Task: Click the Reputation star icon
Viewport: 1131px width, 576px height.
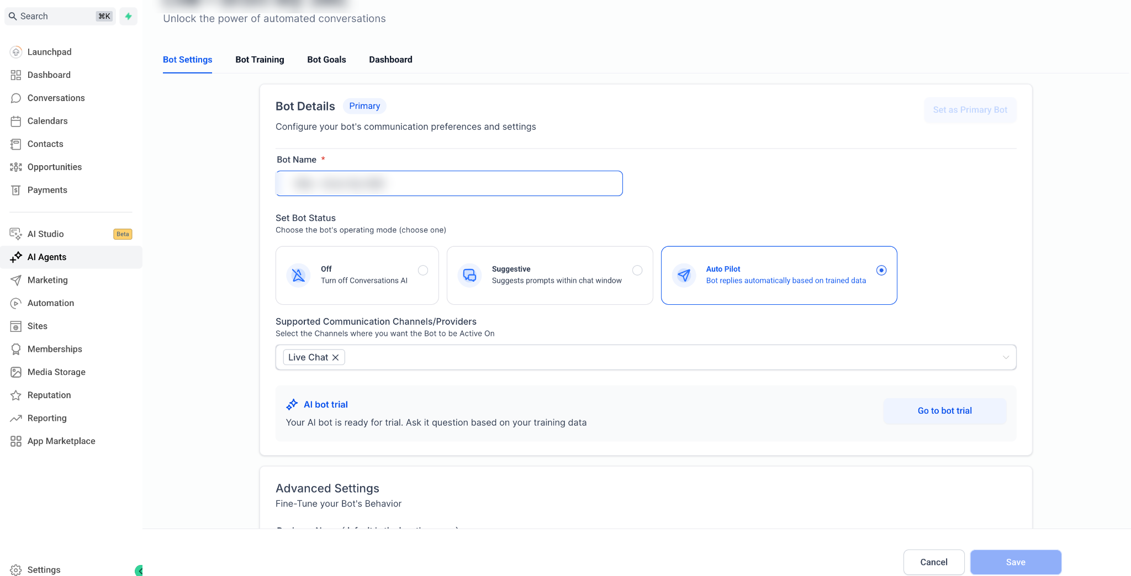Action: 16,395
